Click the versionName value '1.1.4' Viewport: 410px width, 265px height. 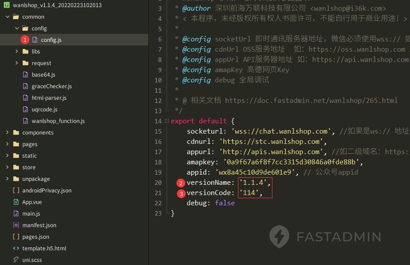pyautogui.click(x=253, y=182)
